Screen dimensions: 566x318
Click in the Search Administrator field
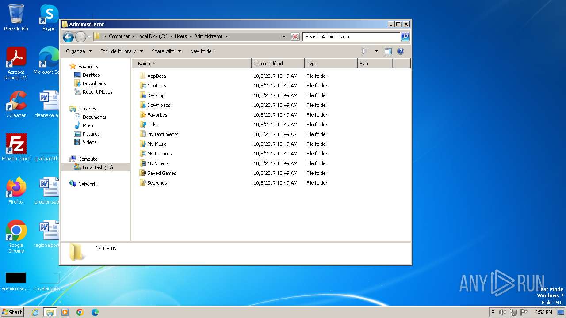[352, 37]
